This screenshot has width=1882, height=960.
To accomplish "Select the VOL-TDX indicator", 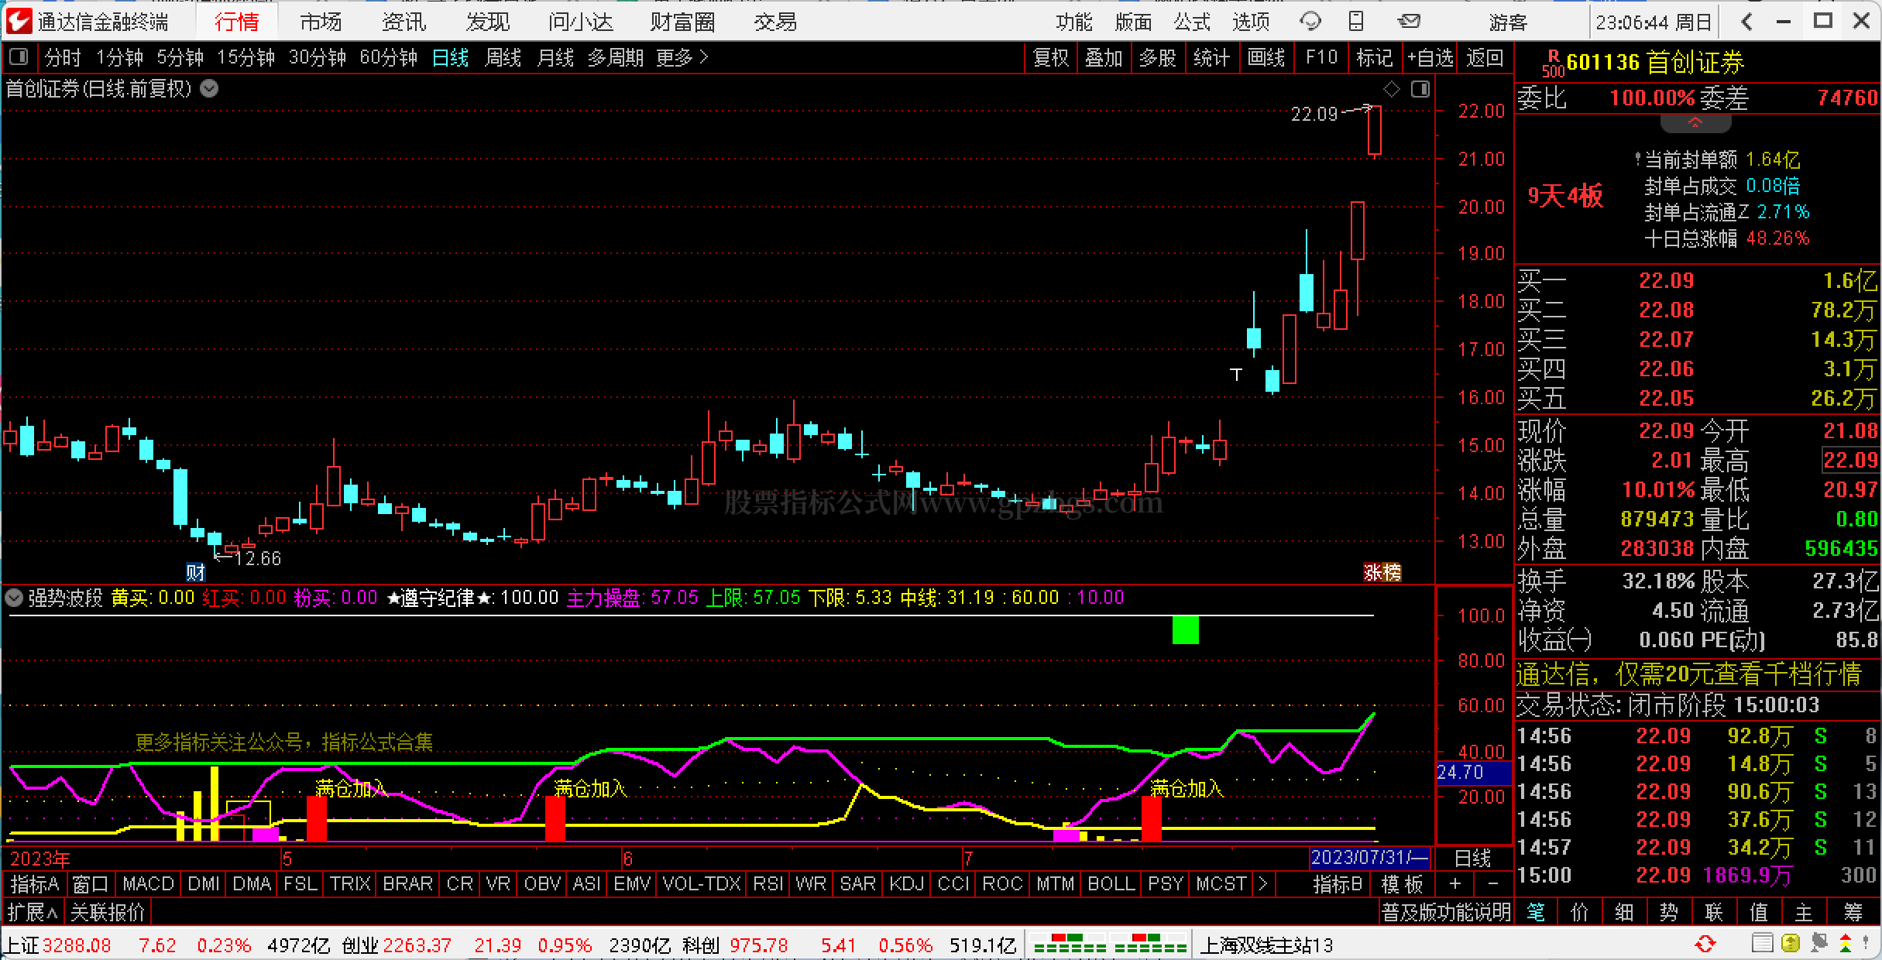I will [x=702, y=883].
